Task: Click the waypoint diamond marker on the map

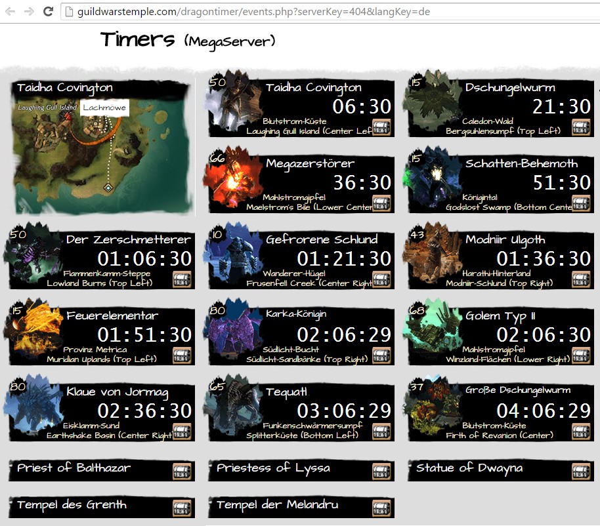Action: point(108,188)
